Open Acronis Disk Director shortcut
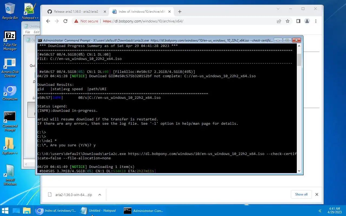Screen dimensions: 346x216 pos(10,67)
